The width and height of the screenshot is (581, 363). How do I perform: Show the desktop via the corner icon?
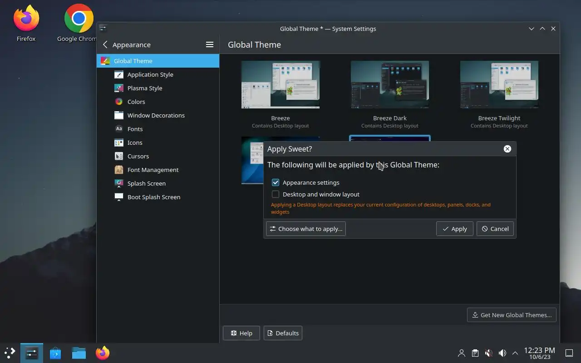coord(569,353)
